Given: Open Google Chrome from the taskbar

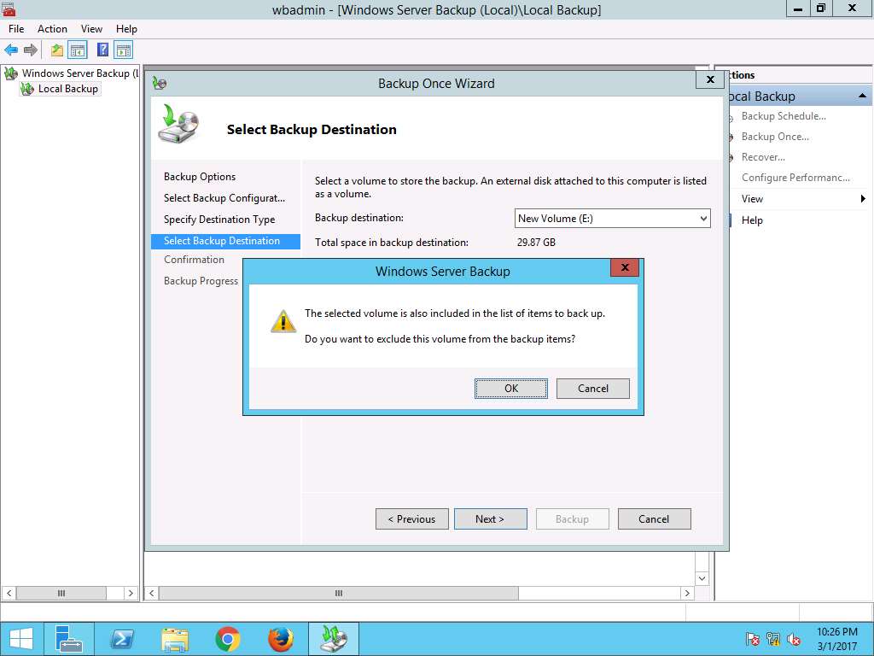Looking at the screenshot, I should [x=227, y=639].
